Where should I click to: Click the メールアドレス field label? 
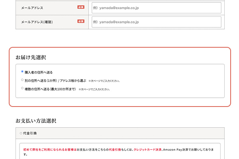[32, 8]
